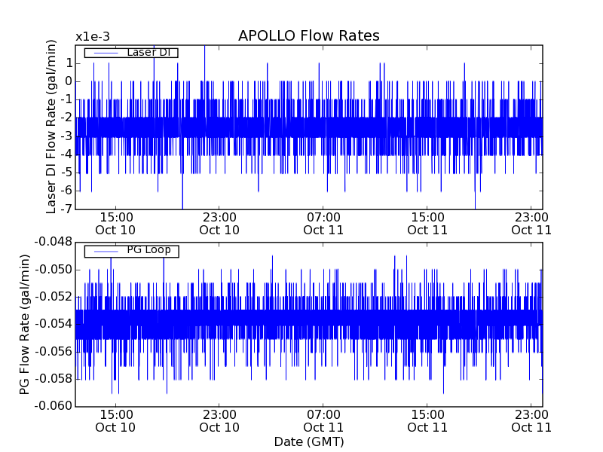603x452 pixels.
Task: Click the 'x1e-3' axis multiplier label
Action: click(x=93, y=37)
